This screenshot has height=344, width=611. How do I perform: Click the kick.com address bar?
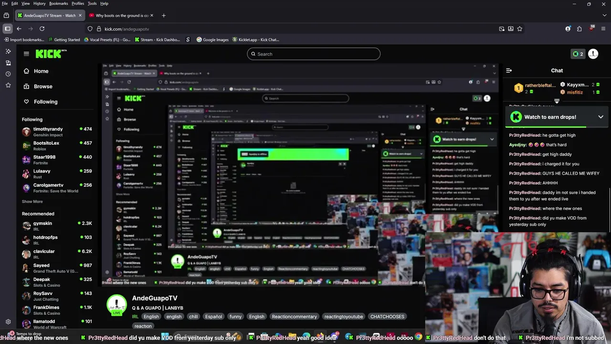point(296,29)
